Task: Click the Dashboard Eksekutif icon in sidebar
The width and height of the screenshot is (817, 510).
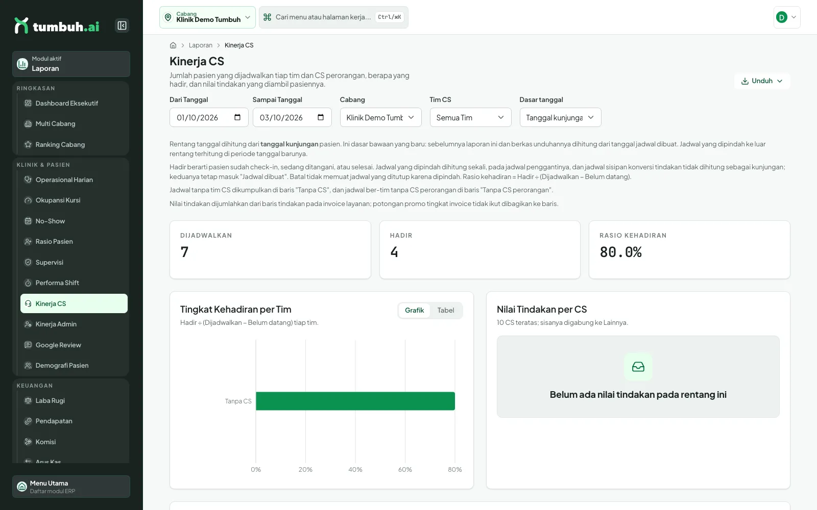Action: (28, 103)
